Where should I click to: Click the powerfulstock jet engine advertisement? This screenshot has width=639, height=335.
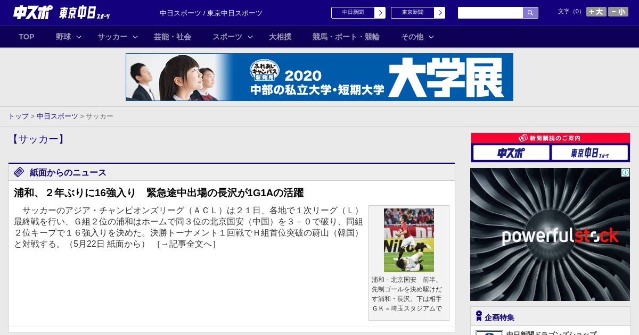point(550,234)
